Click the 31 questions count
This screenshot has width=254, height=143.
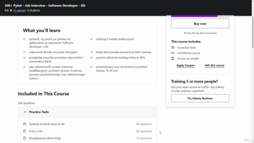[x=144, y=138]
